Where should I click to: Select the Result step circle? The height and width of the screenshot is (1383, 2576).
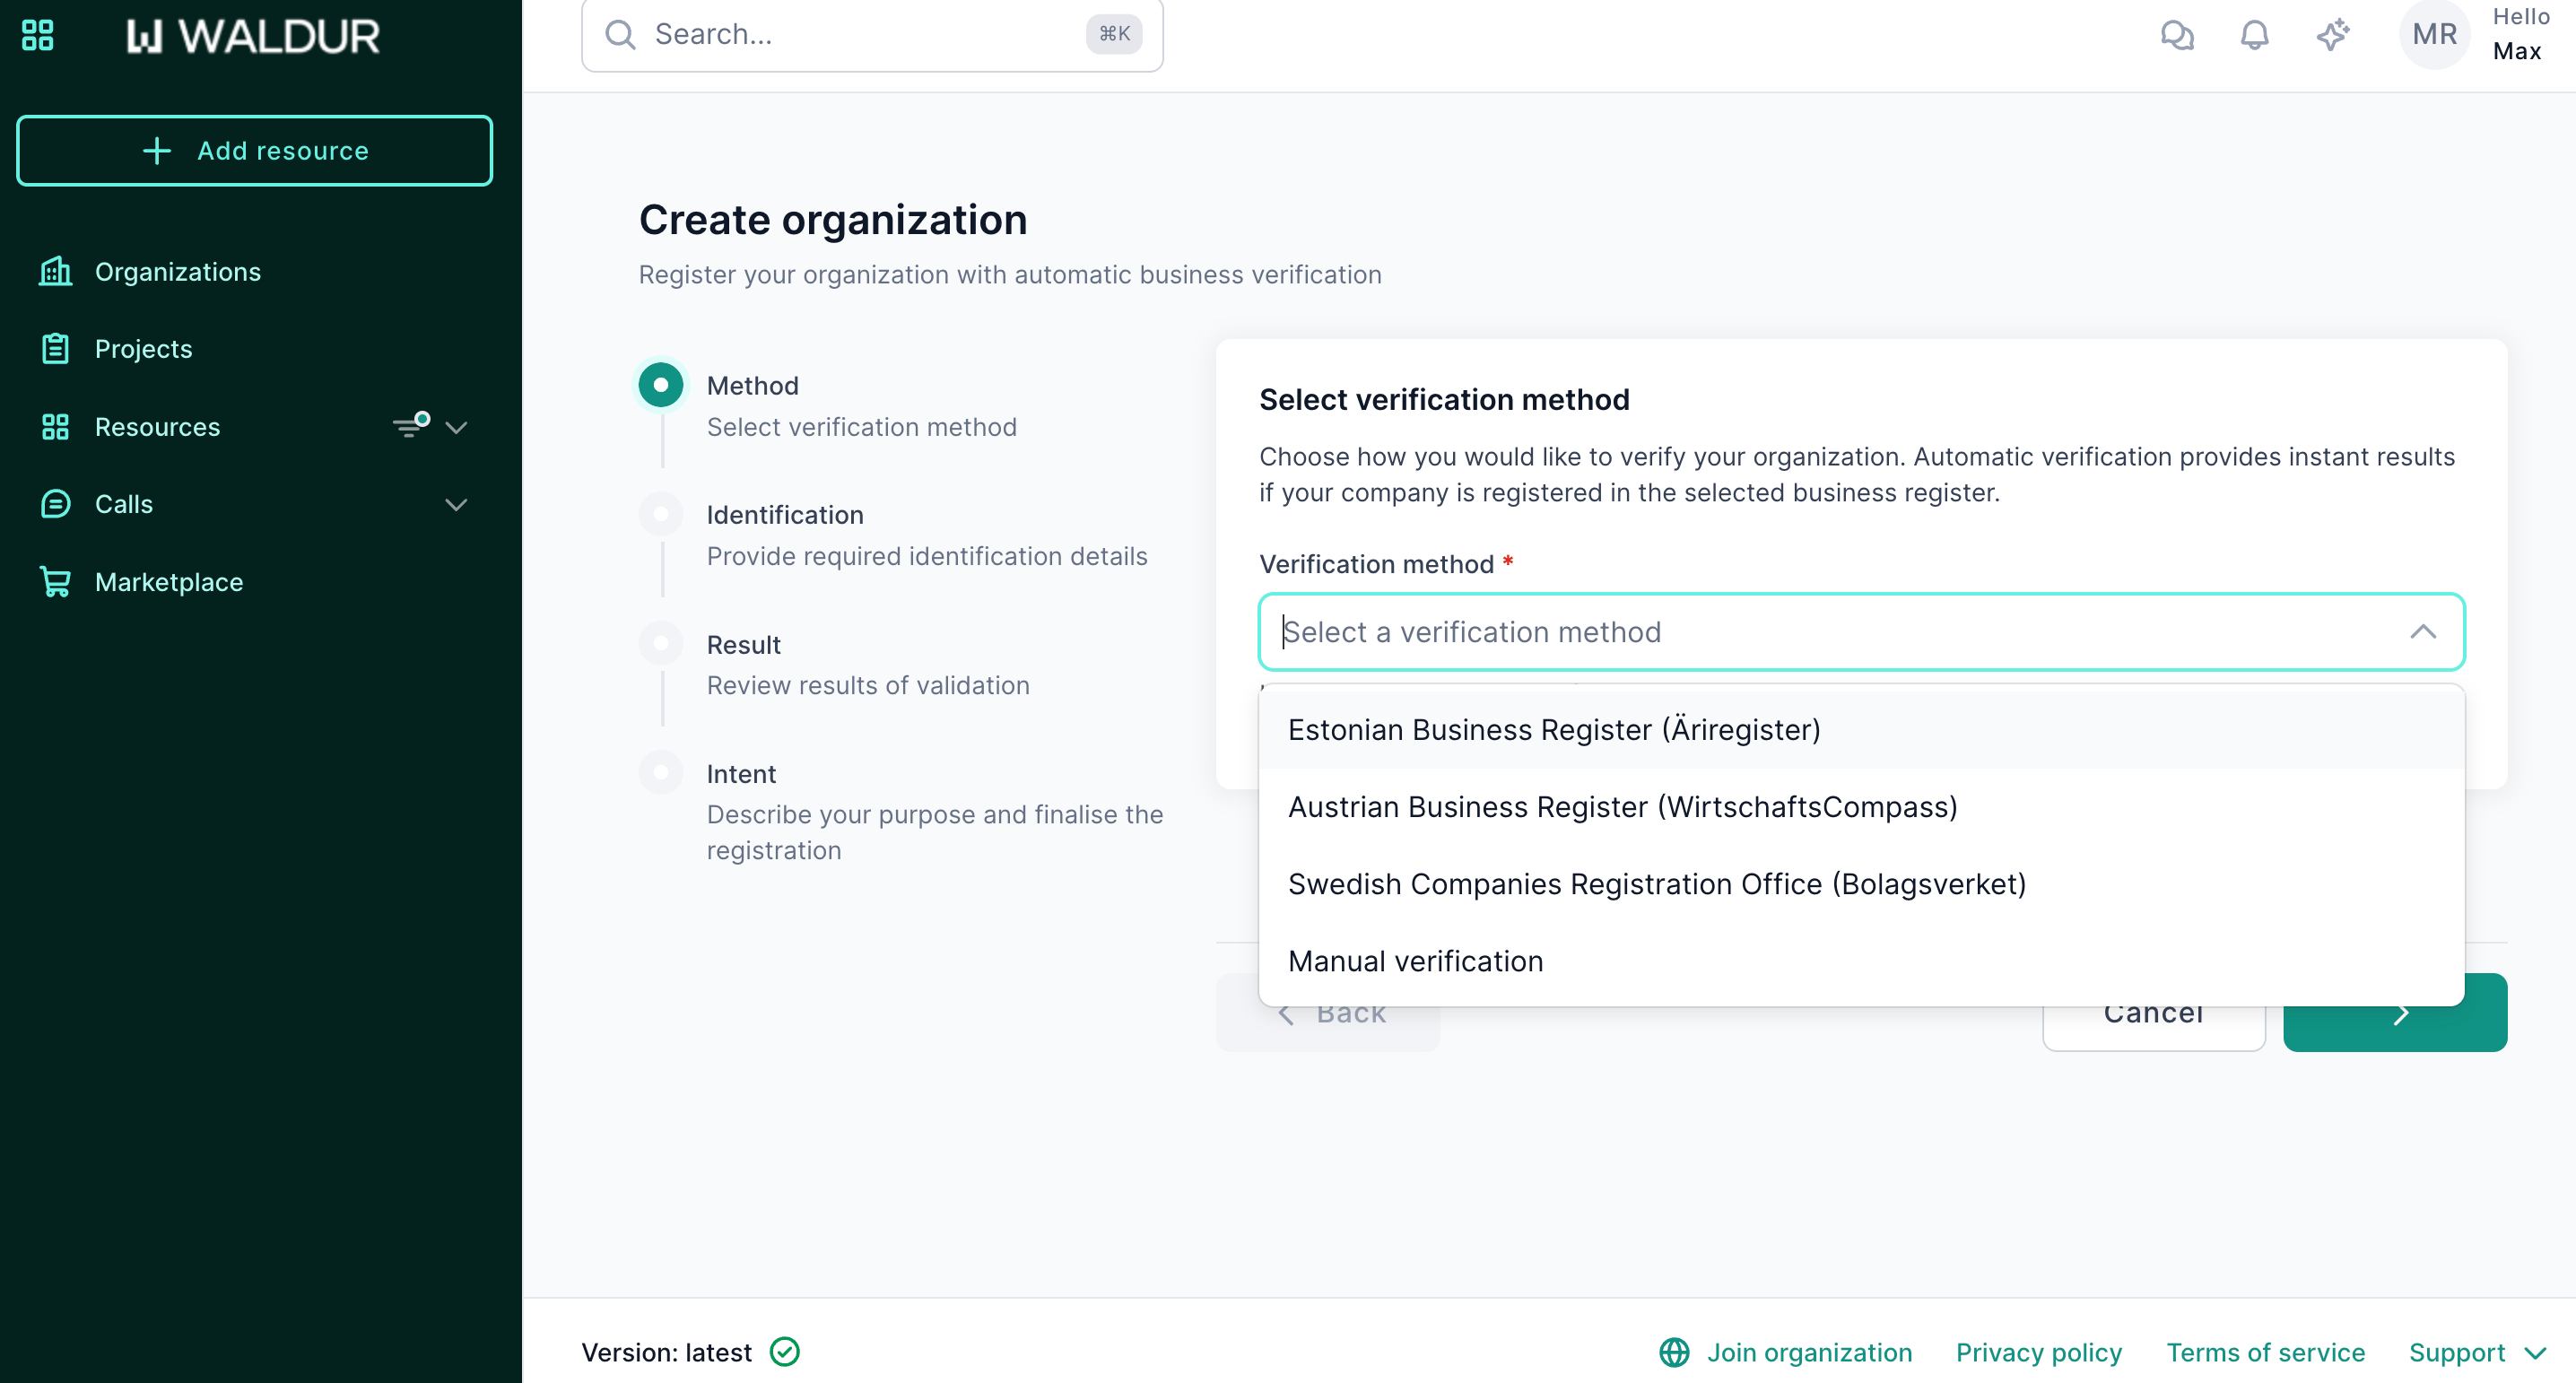(x=661, y=643)
